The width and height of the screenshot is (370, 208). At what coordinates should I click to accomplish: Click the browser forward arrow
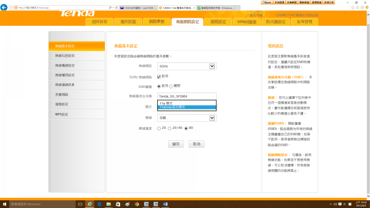(11, 8)
